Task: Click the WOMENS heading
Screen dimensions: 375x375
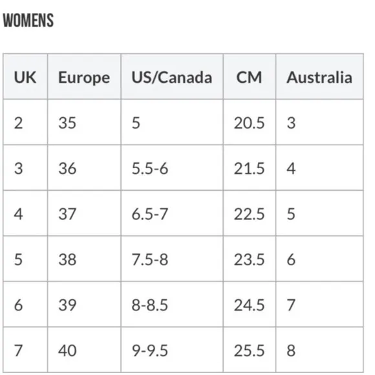Action: tap(28, 21)
